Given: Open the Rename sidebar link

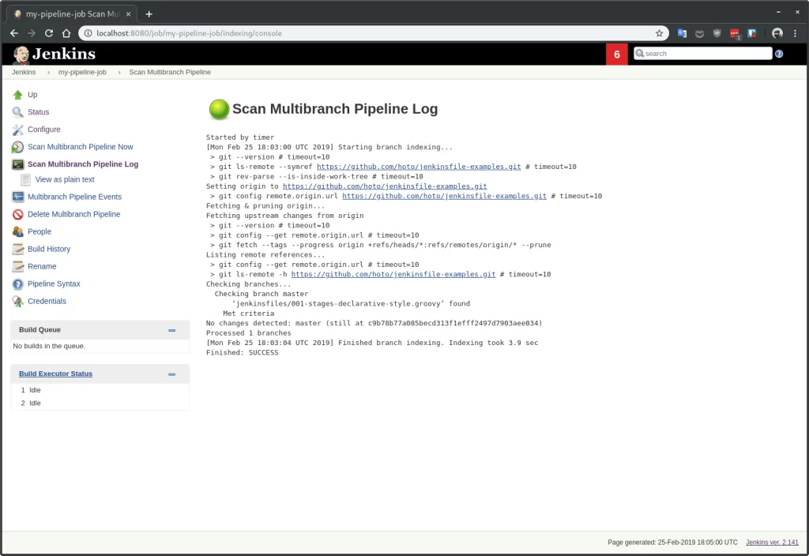Looking at the screenshot, I should (x=42, y=267).
